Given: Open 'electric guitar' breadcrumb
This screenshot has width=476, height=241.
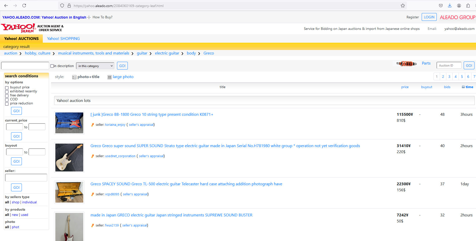Looking at the screenshot, I should [x=167, y=53].
